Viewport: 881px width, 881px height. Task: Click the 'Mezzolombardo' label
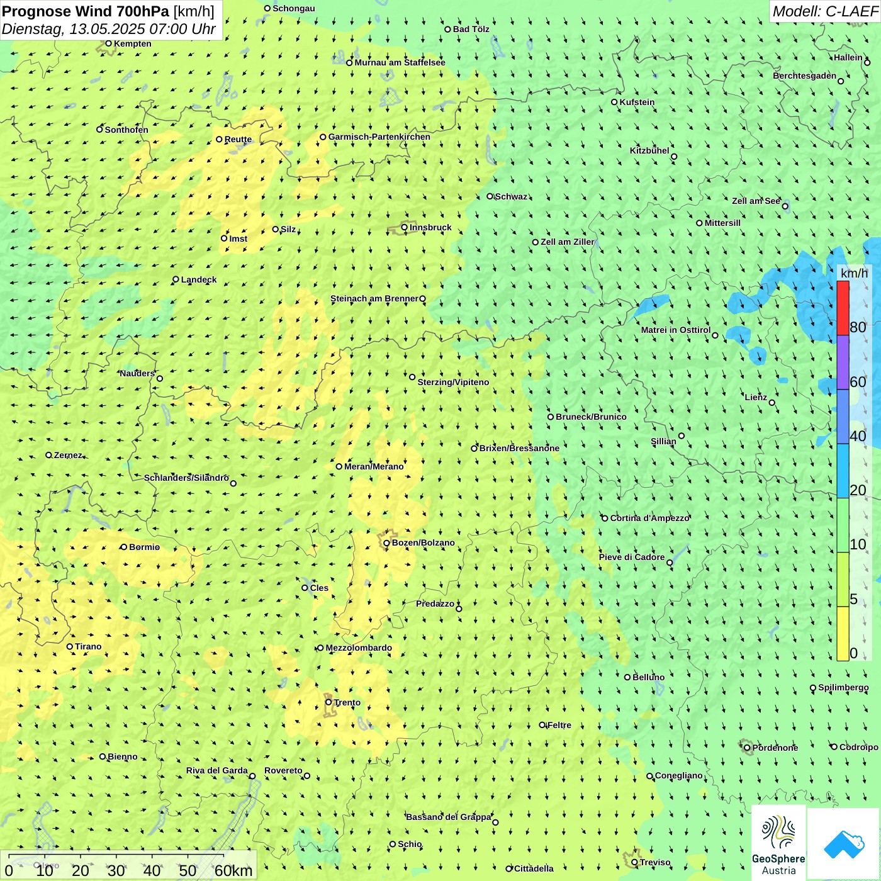pos(359,648)
